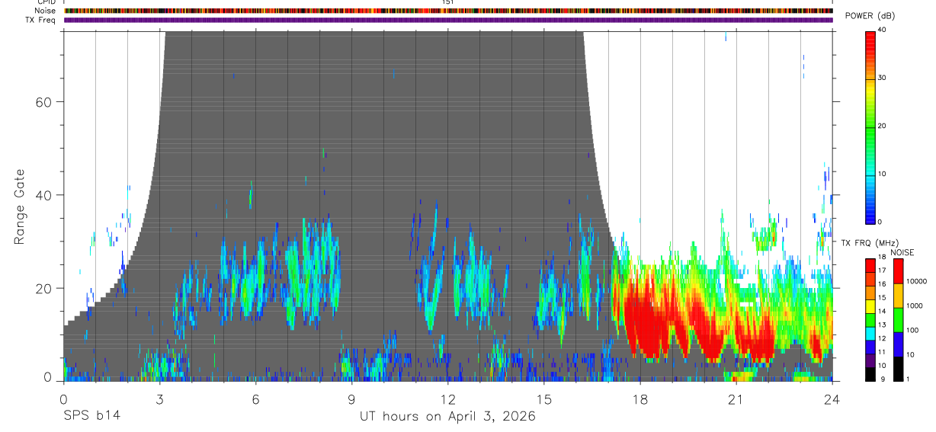The height and width of the screenshot is (432, 936).
Task: Click the red top block of the noise legend
Action: pos(899,270)
